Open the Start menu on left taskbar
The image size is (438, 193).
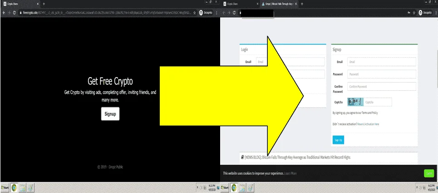point(5,188)
